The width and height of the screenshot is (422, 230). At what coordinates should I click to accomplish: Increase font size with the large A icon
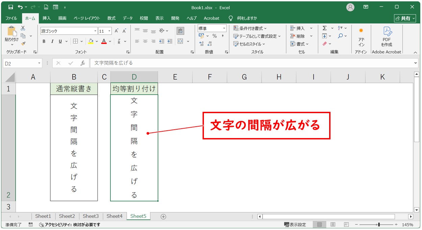point(116,31)
